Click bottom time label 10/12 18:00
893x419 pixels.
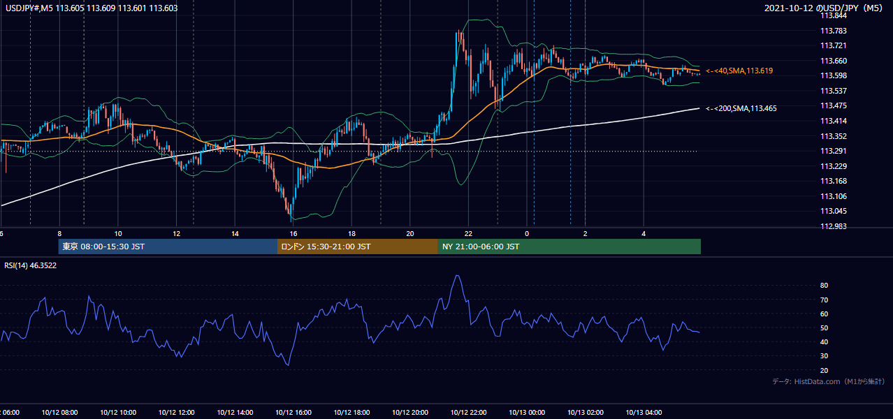point(351,412)
